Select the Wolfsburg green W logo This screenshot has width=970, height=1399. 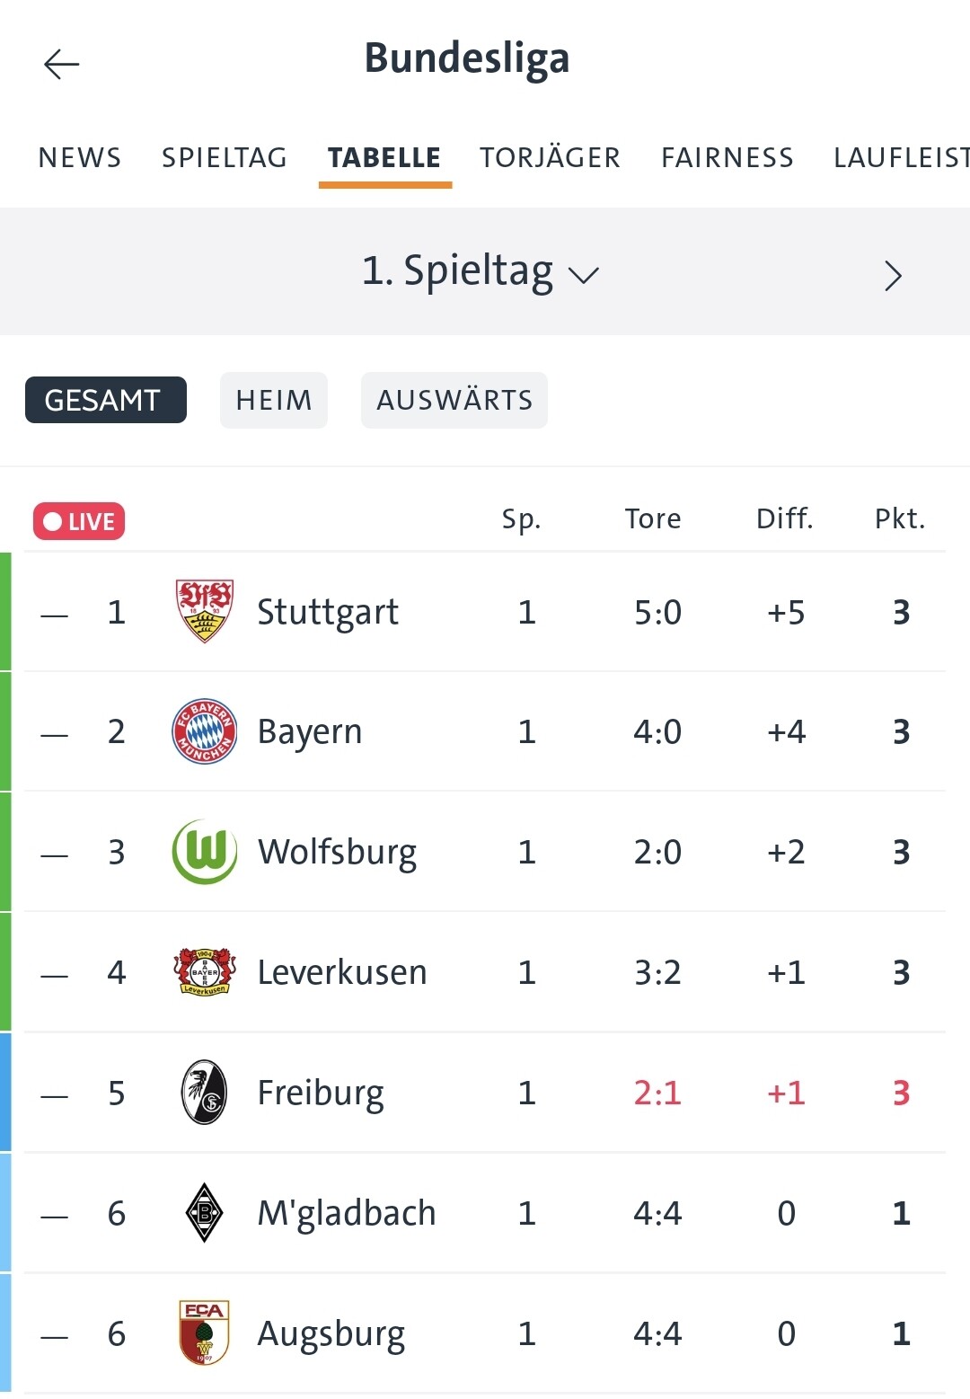205,852
